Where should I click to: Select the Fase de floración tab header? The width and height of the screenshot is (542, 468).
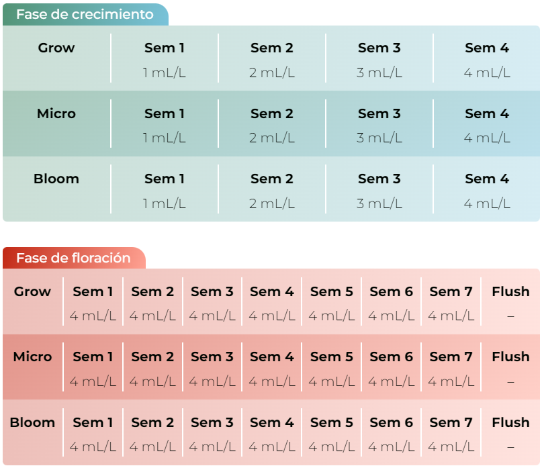point(74,258)
